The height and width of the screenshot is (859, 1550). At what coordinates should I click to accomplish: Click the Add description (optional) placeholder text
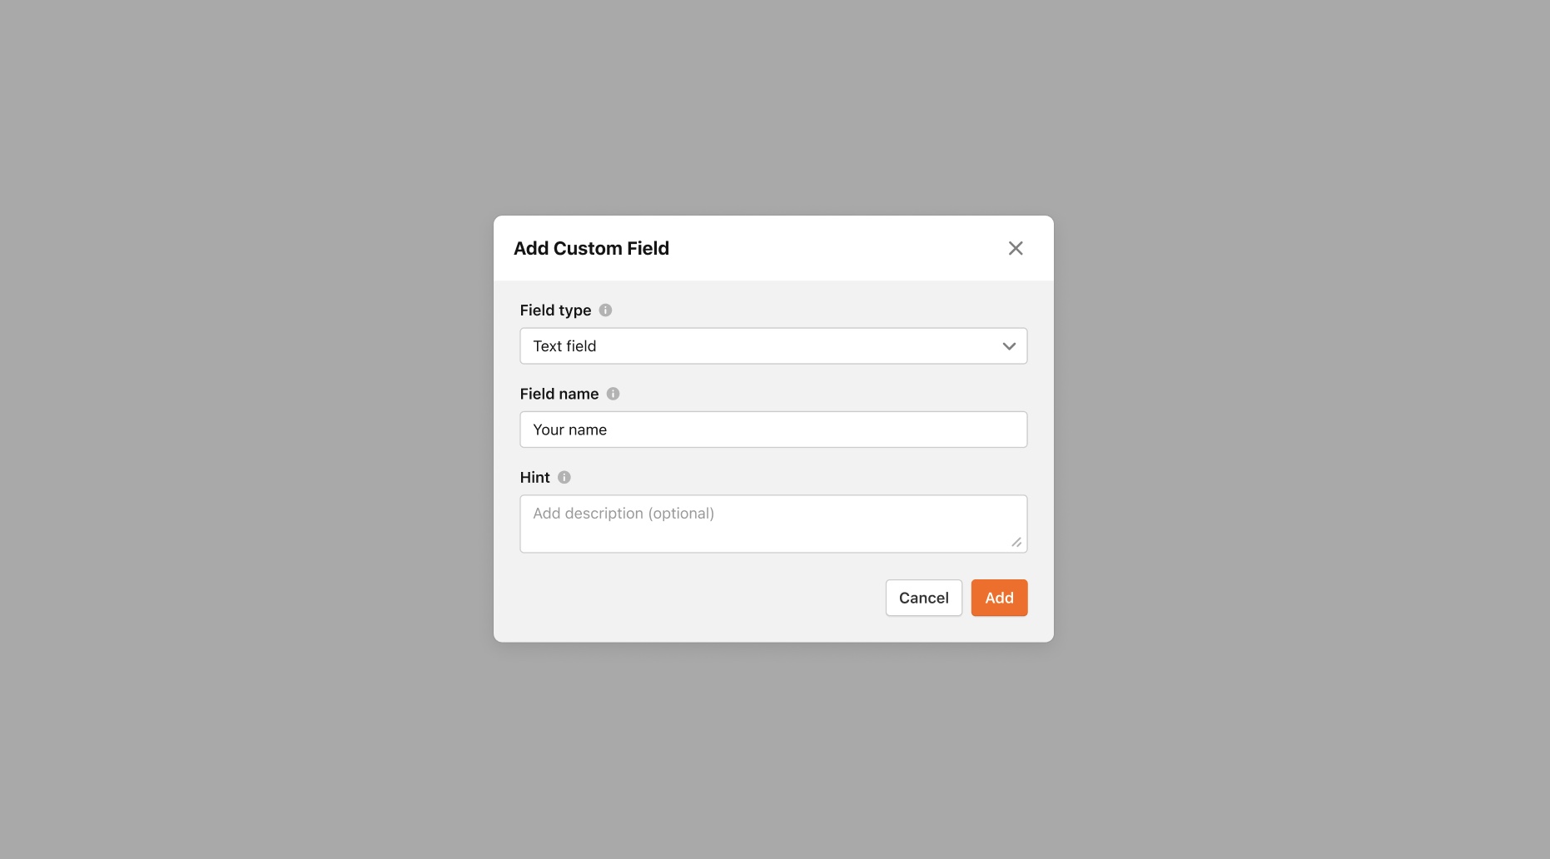(623, 514)
